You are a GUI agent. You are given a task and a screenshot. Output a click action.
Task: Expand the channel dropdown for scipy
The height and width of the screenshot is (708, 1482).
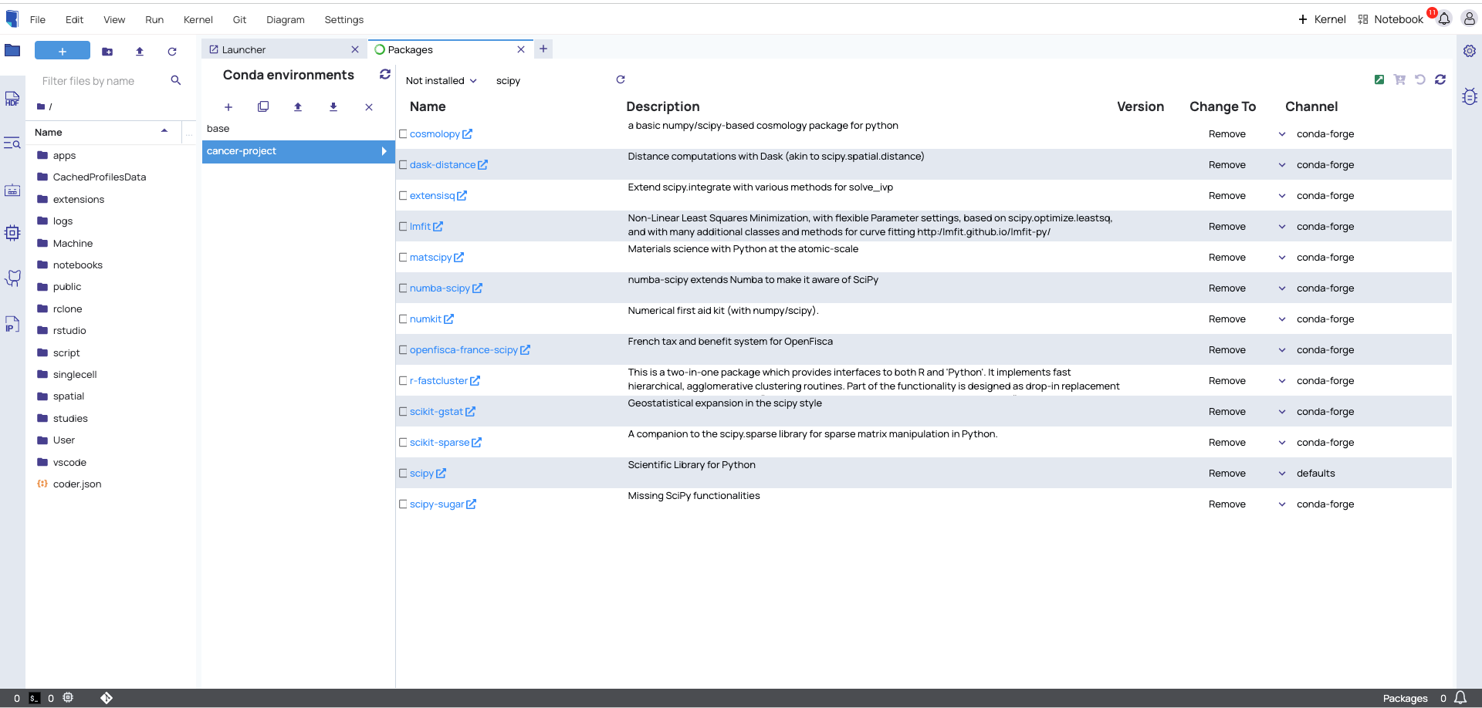click(x=1281, y=473)
